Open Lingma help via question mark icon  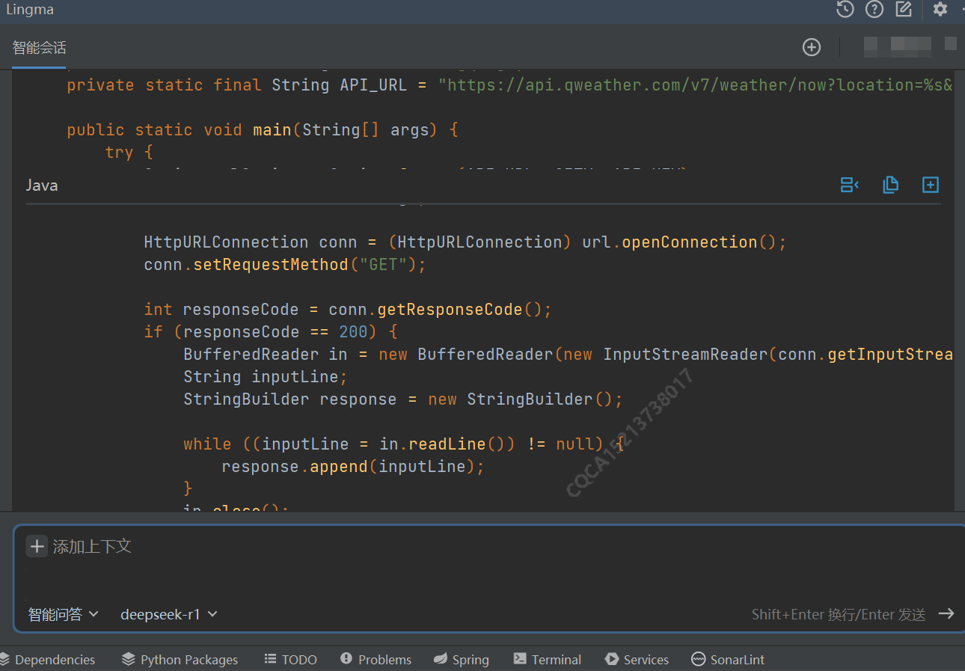click(x=874, y=9)
